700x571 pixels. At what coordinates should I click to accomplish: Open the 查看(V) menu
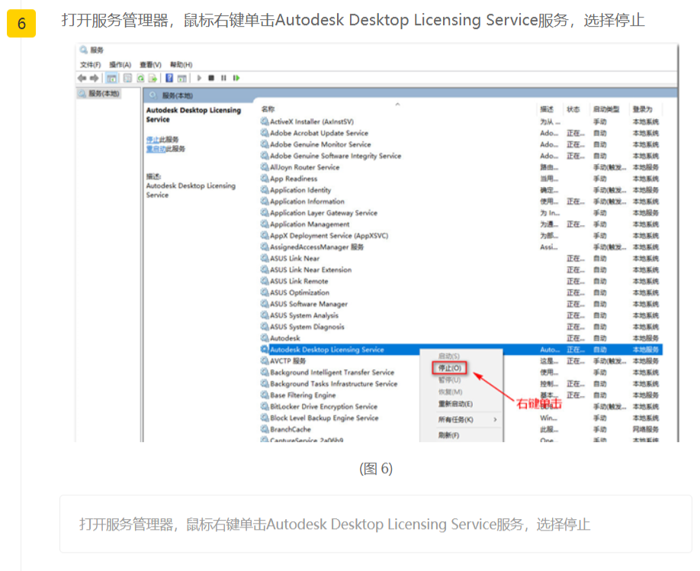click(x=150, y=65)
